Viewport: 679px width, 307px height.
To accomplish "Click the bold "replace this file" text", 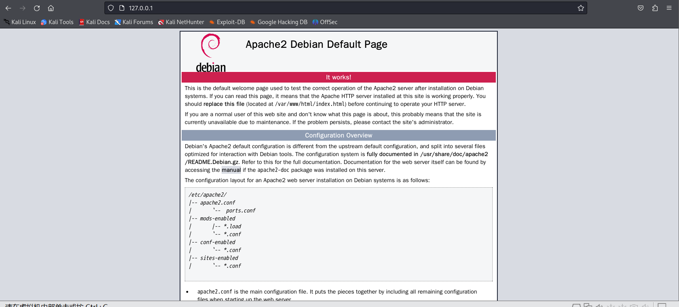I will click(x=224, y=104).
